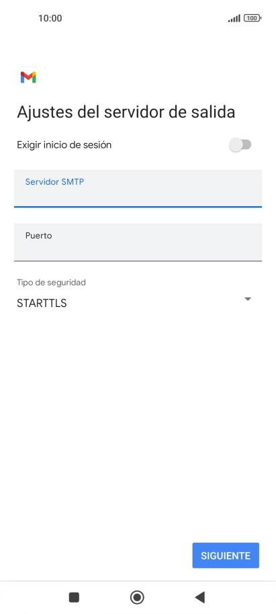This screenshot has width=276, height=614.
Task: Tap the Gmail logo icon
Action: coord(28,77)
